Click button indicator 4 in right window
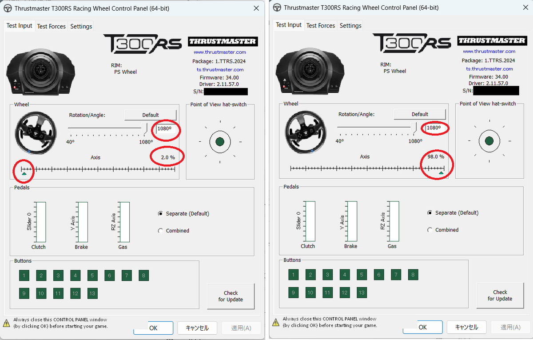This screenshot has height=340, width=533. pyautogui.click(x=345, y=275)
